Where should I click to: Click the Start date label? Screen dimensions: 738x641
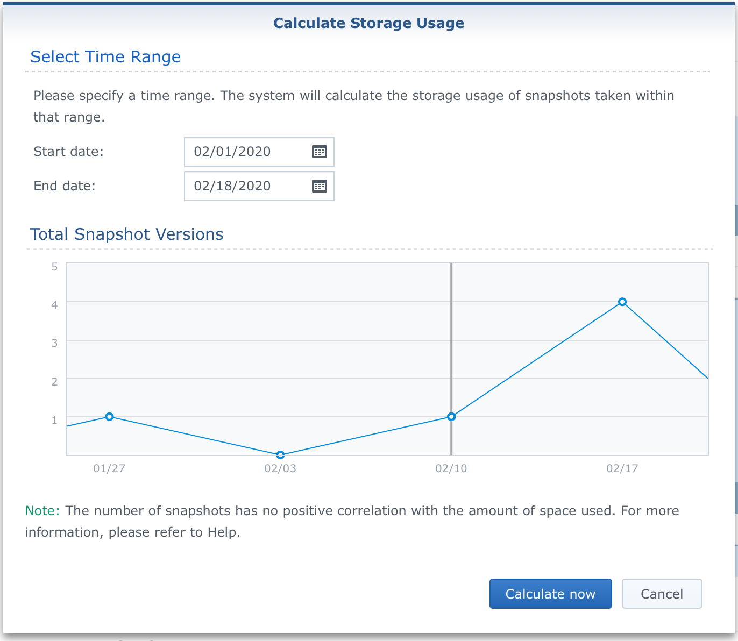[68, 152]
